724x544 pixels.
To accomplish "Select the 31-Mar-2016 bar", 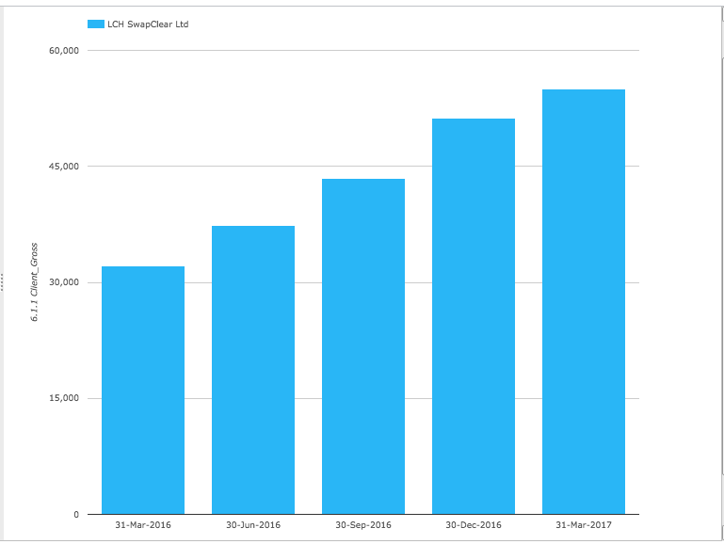I will [143, 390].
